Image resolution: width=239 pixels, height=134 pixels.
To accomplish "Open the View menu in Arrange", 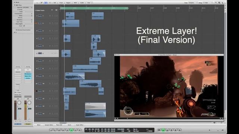I will point(89,3).
